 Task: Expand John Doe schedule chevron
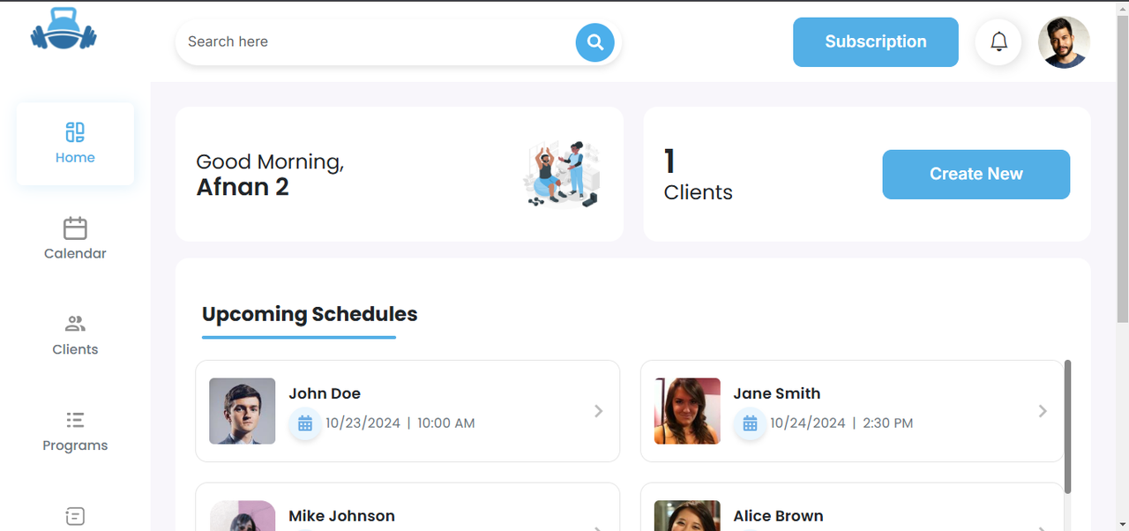click(x=598, y=411)
